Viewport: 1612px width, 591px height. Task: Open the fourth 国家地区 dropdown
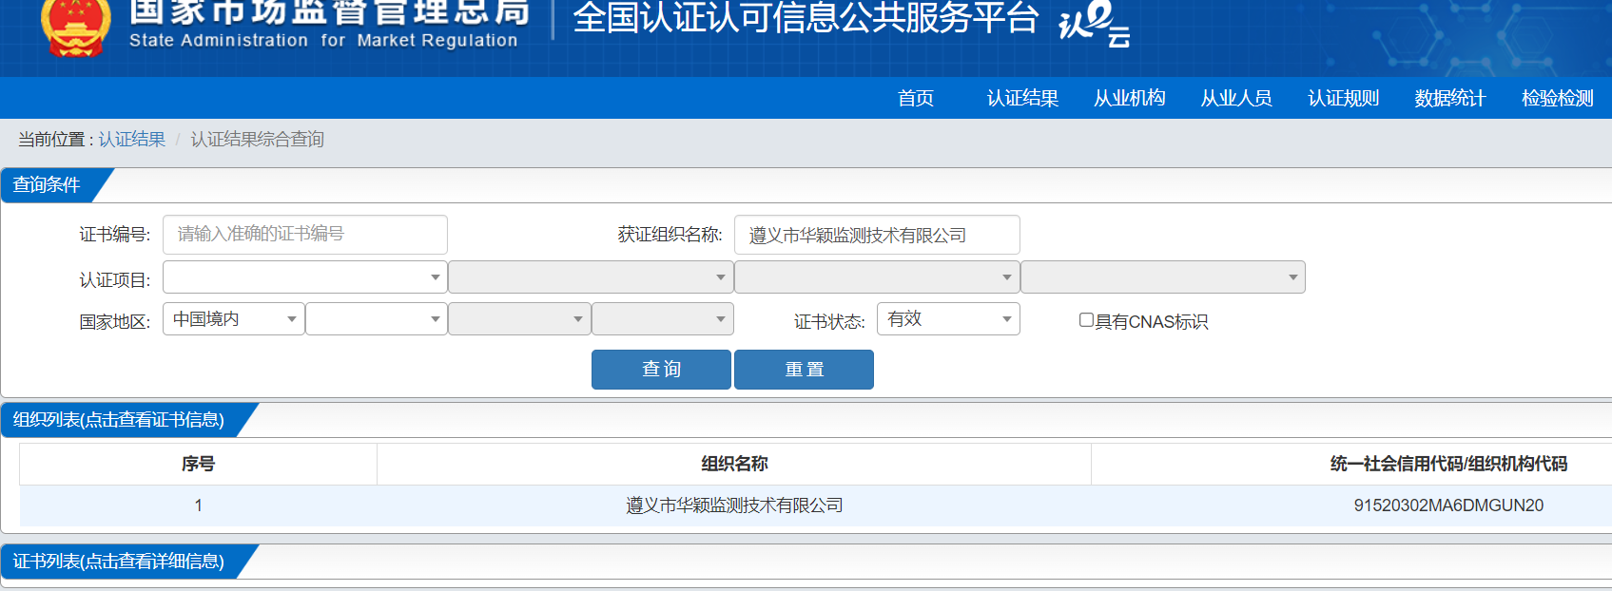click(x=663, y=319)
